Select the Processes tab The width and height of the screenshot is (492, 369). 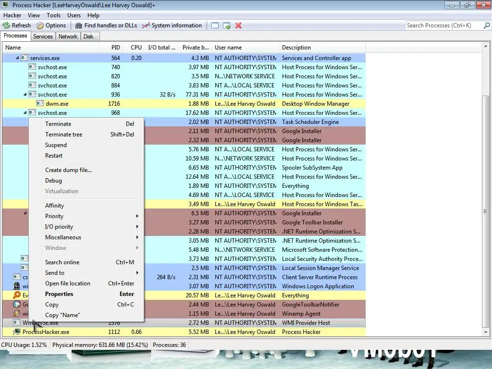(15, 36)
